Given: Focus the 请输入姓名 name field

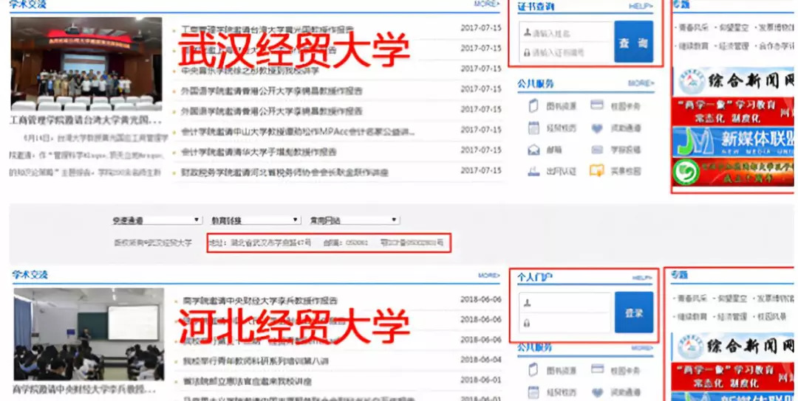Looking at the screenshot, I should pyautogui.click(x=566, y=33).
